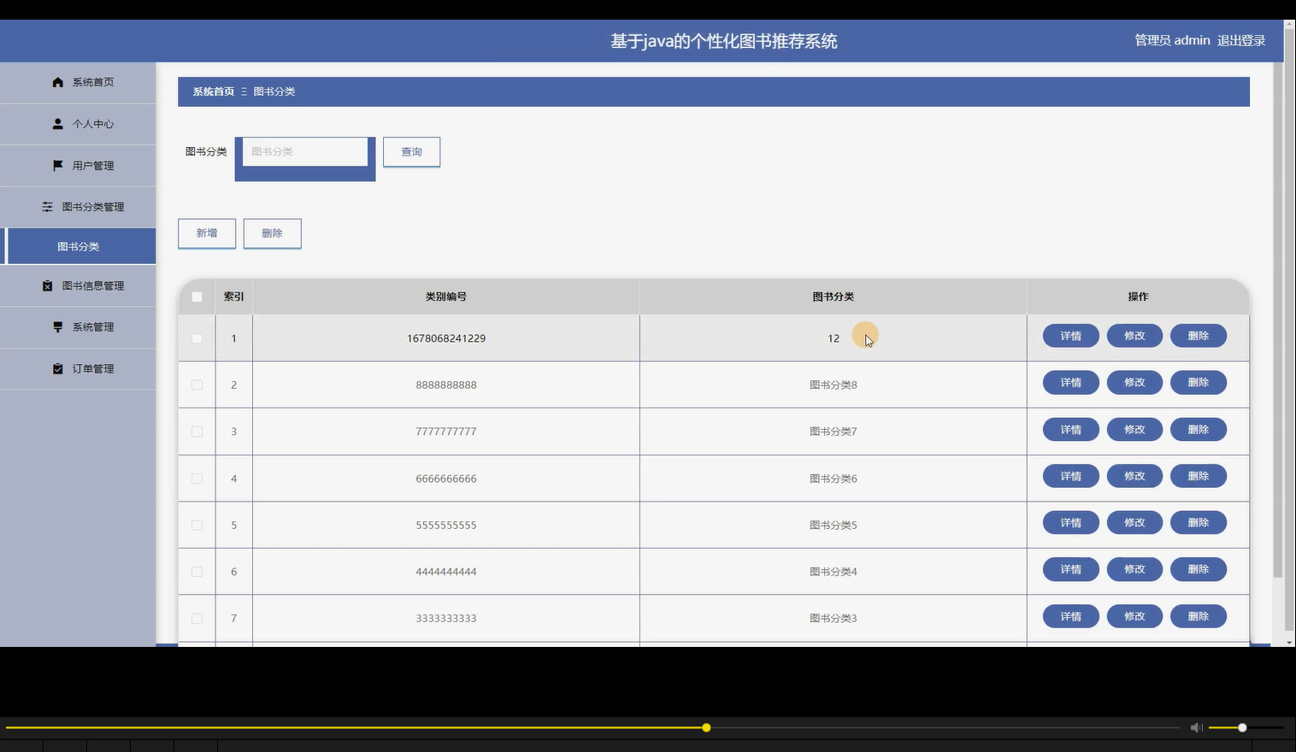Collapse the 图书分类管理 submenu
The width and height of the screenshot is (1296, 752).
(90, 206)
